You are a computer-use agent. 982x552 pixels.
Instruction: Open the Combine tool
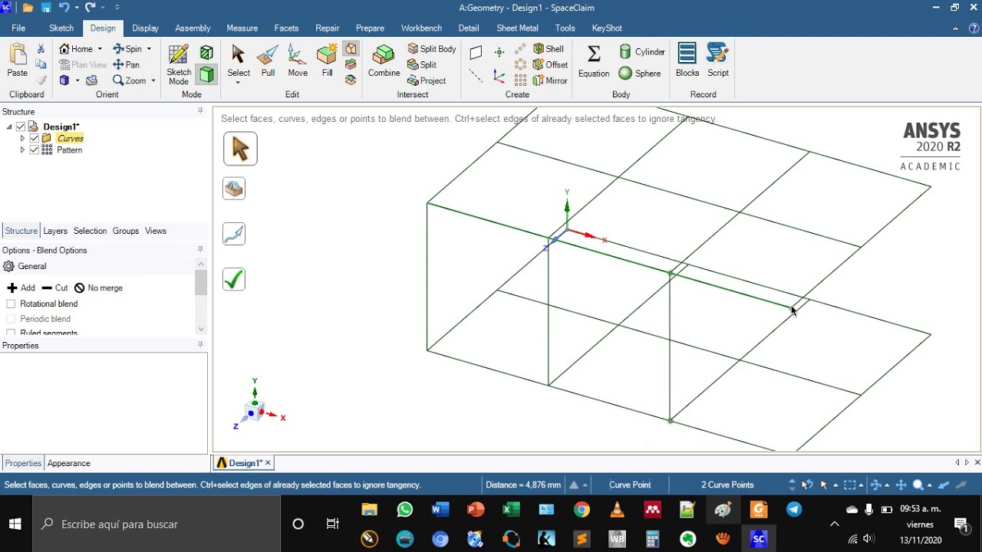(x=384, y=61)
